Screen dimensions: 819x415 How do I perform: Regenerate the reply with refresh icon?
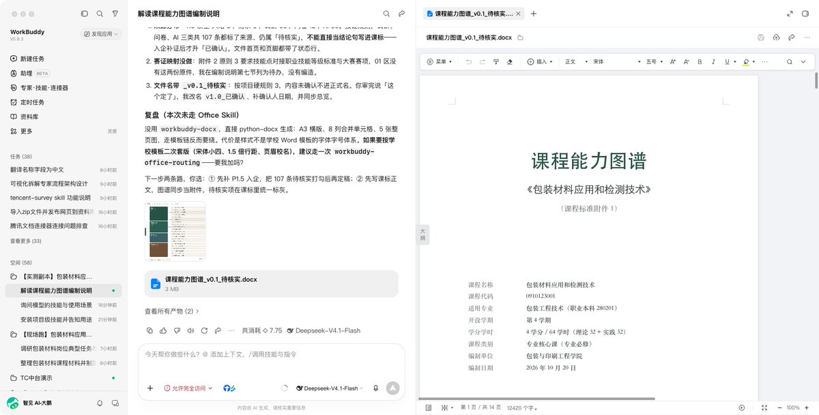pos(204,331)
